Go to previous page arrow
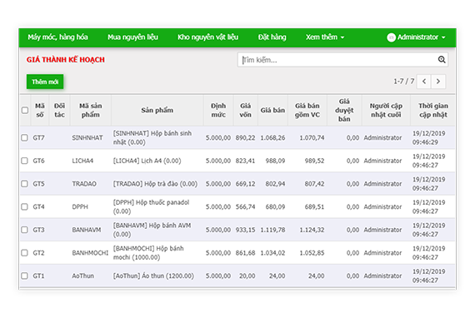Viewport: 475px width, 318px height. tap(424, 82)
